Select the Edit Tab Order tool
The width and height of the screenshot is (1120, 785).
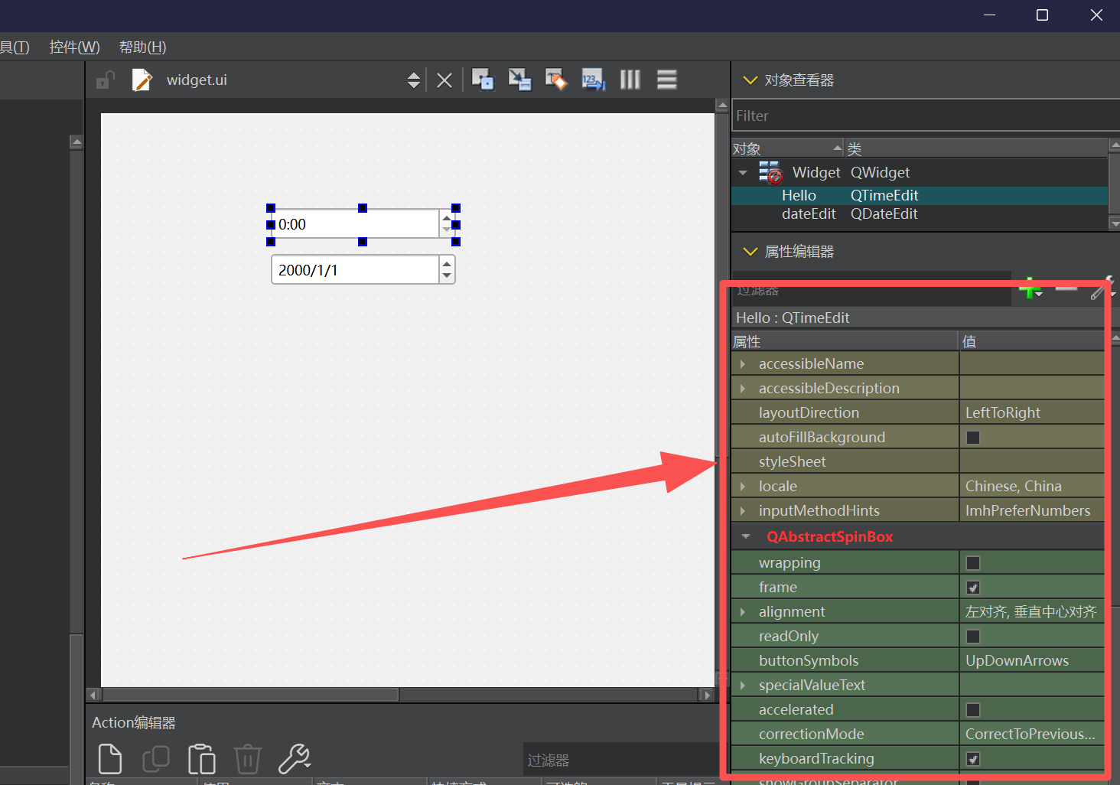point(593,80)
